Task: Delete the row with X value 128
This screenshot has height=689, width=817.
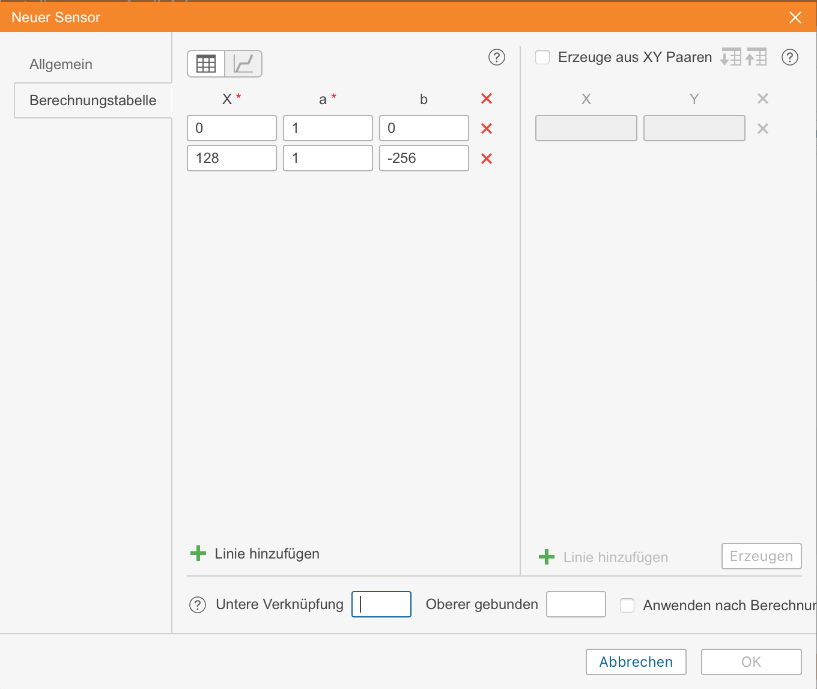Action: [487, 159]
